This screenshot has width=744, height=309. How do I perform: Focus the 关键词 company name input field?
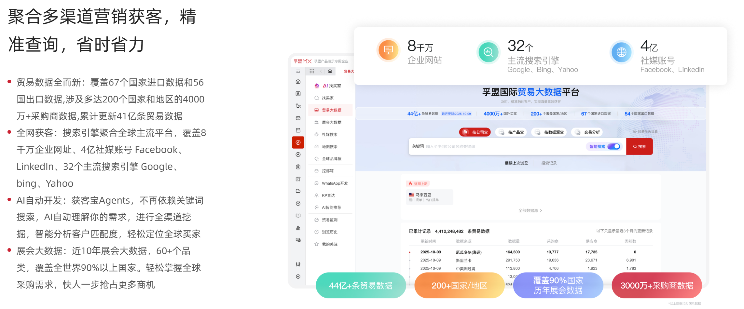pyautogui.click(x=504, y=146)
